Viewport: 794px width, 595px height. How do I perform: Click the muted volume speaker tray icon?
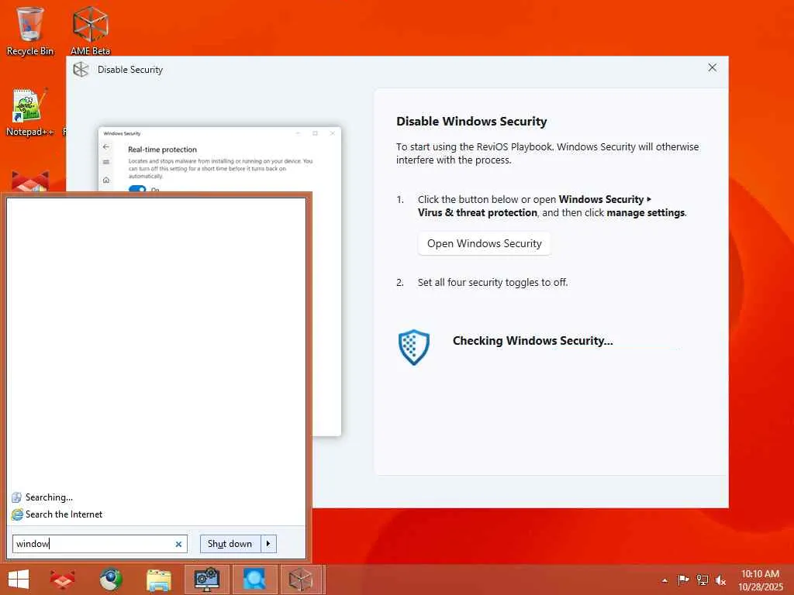pyautogui.click(x=720, y=580)
